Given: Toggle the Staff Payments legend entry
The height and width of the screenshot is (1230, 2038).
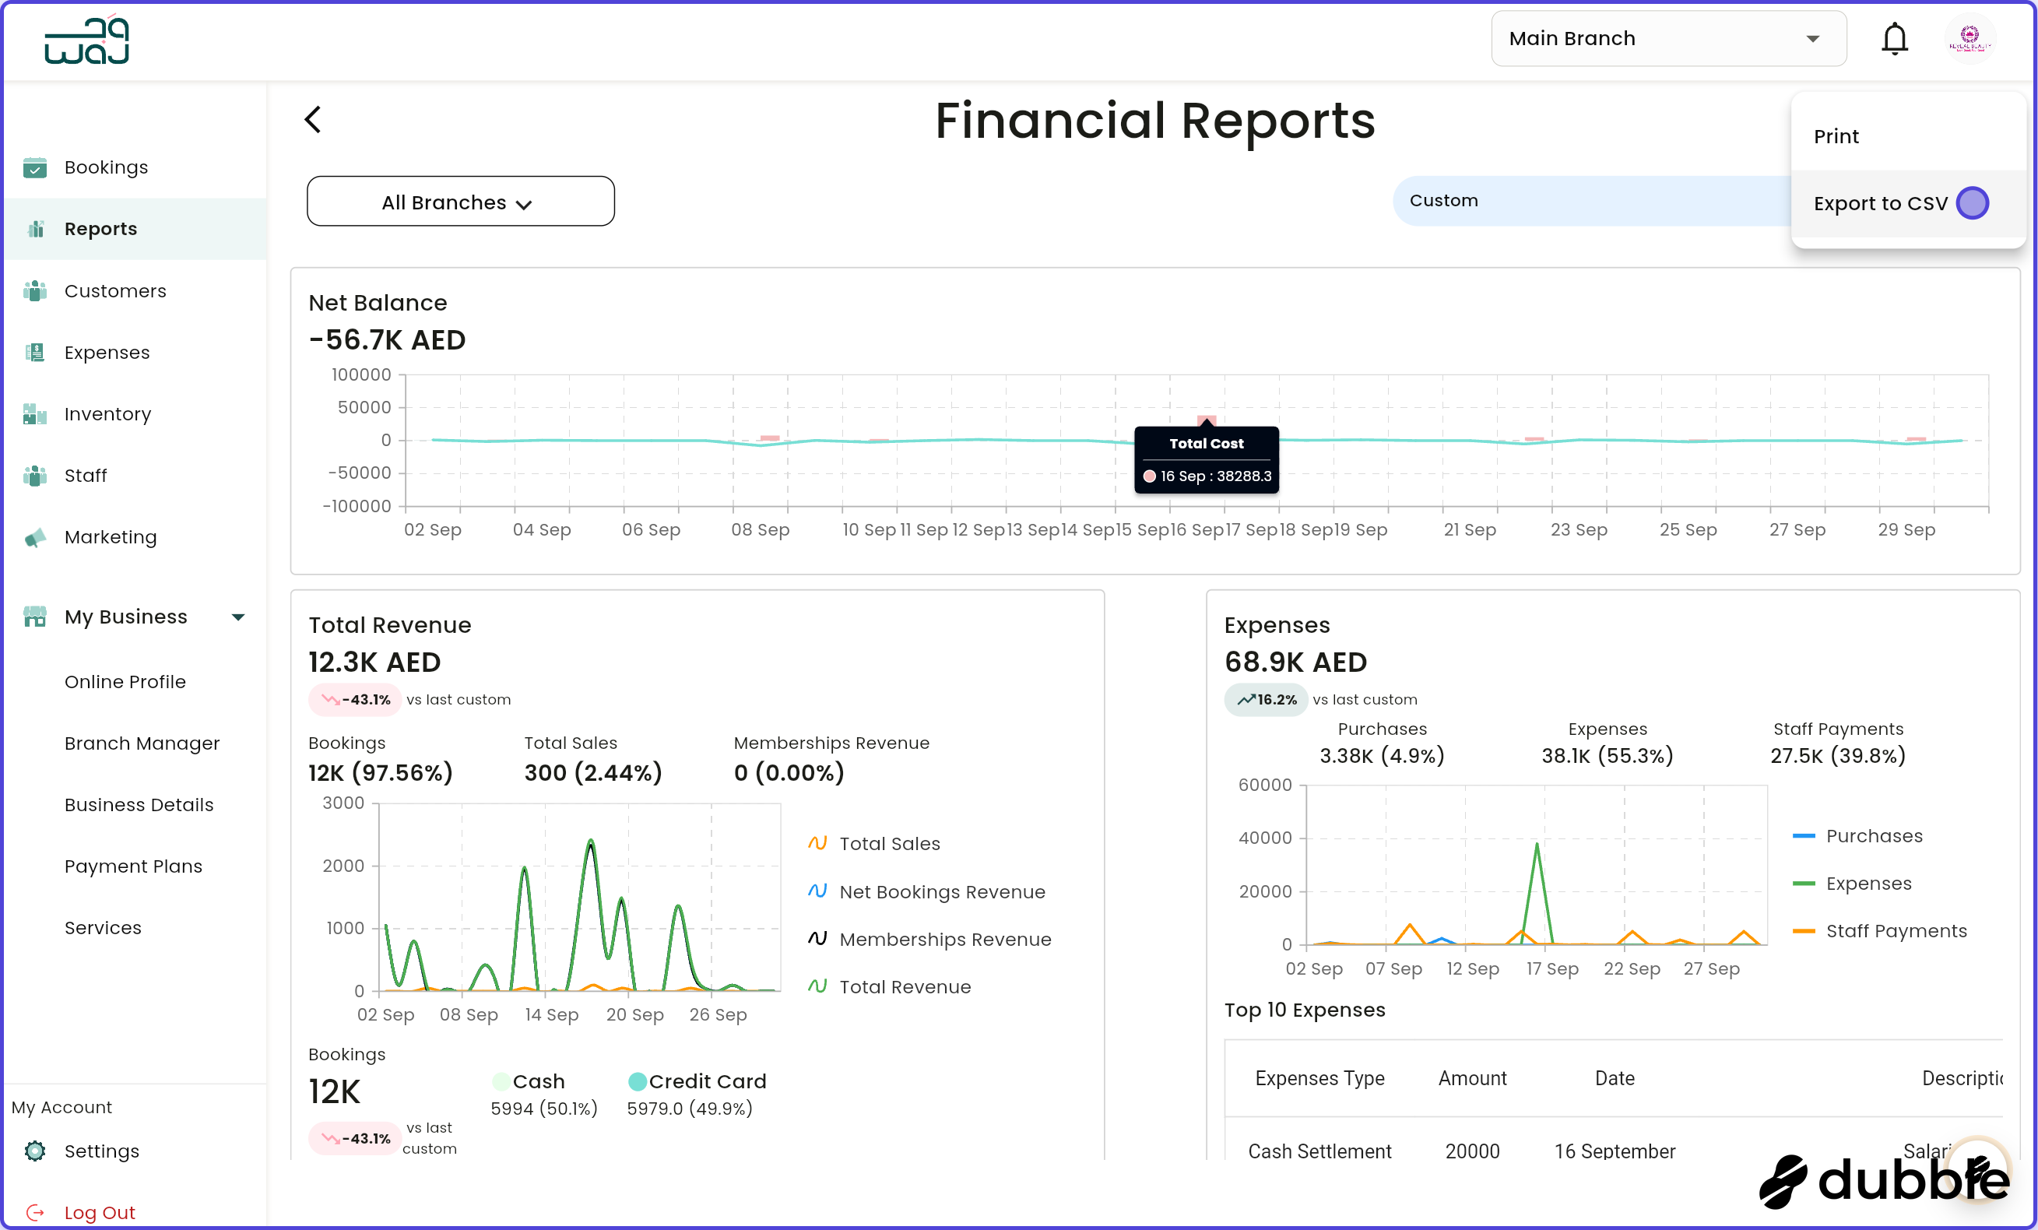Looking at the screenshot, I should pyautogui.click(x=1896, y=930).
